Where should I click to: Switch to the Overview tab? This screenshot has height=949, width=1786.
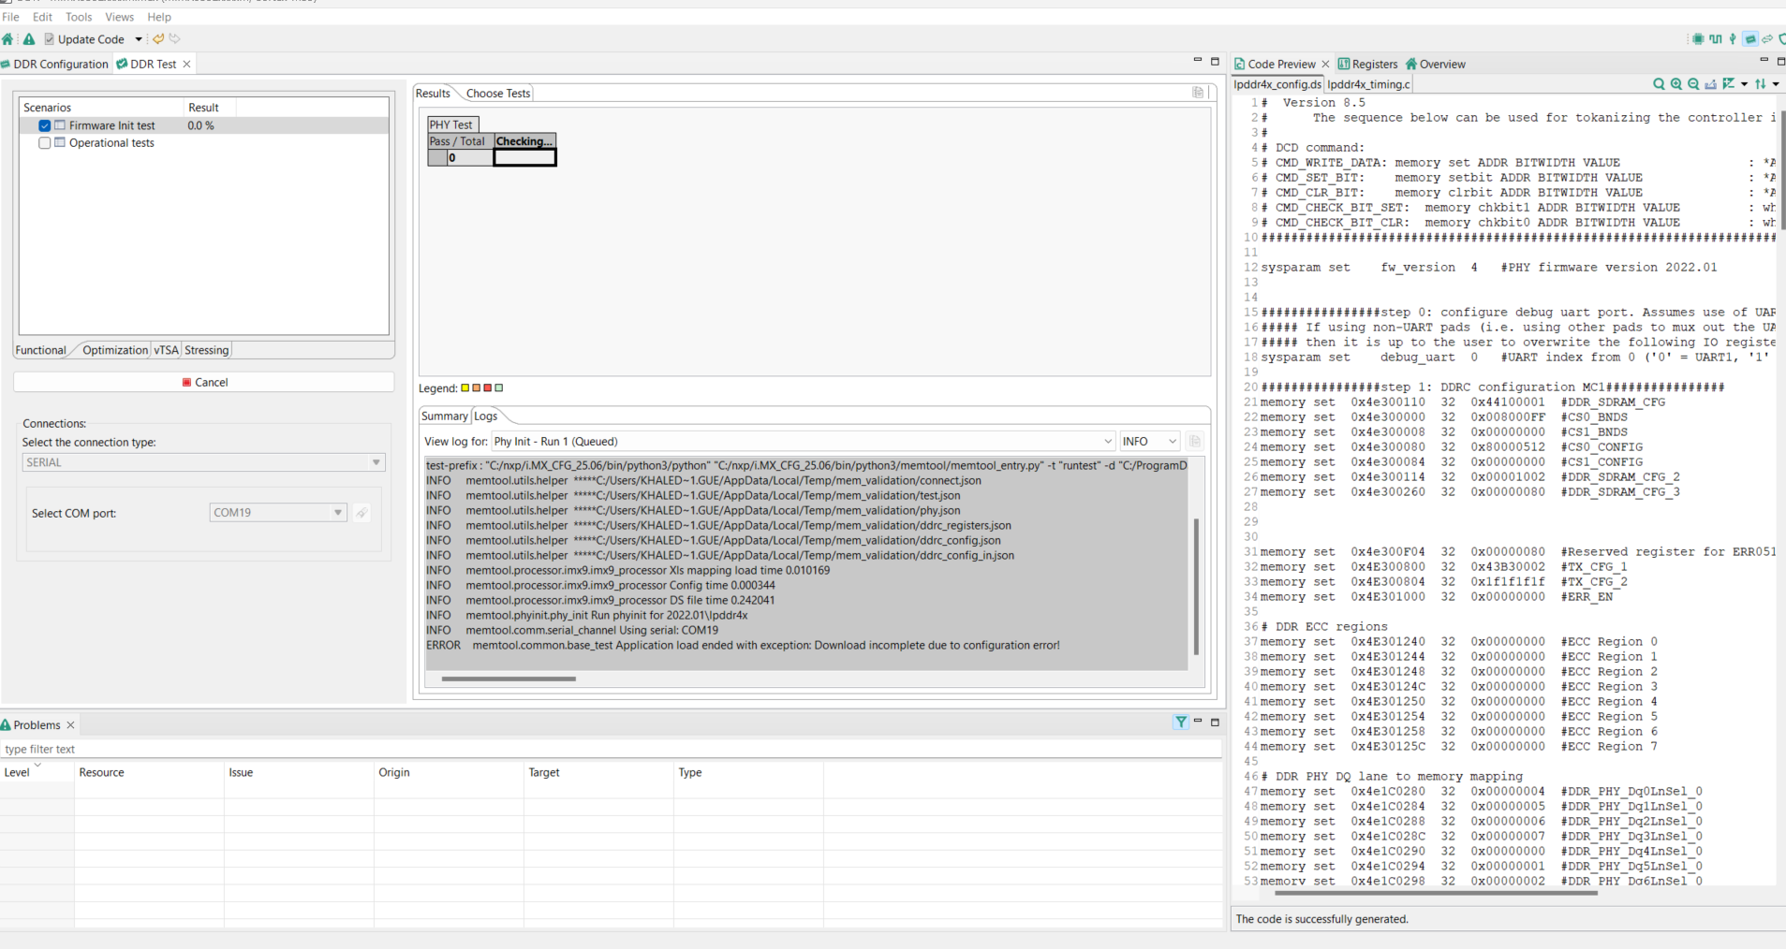click(1436, 64)
